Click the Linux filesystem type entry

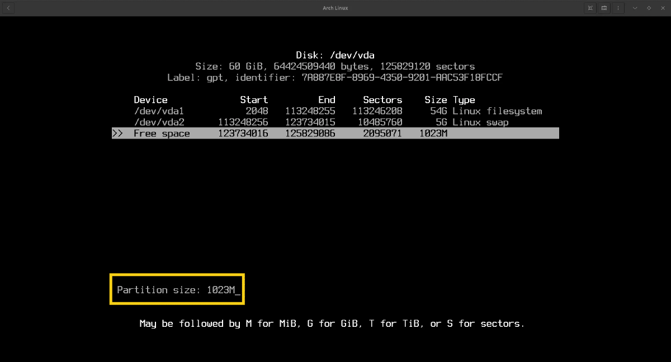pyautogui.click(x=497, y=111)
